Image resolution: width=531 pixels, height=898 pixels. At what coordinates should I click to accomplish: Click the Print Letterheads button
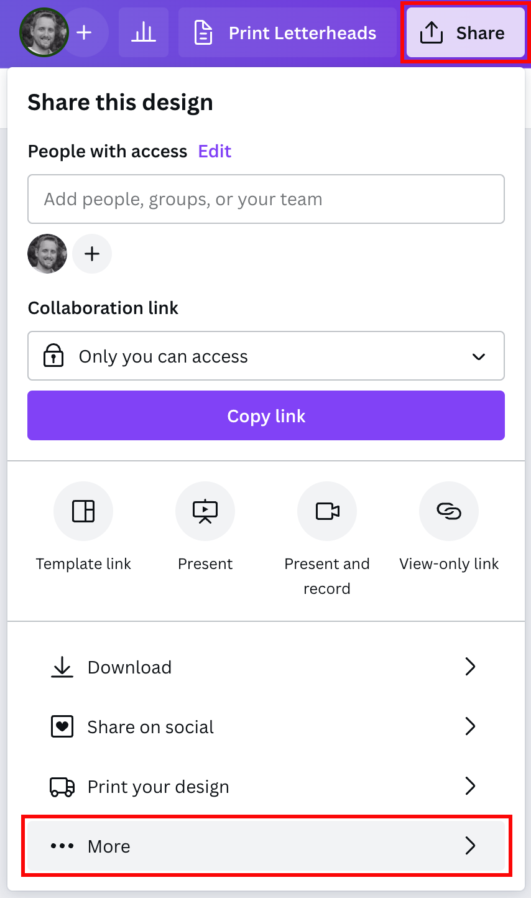pyautogui.click(x=287, y=32)
